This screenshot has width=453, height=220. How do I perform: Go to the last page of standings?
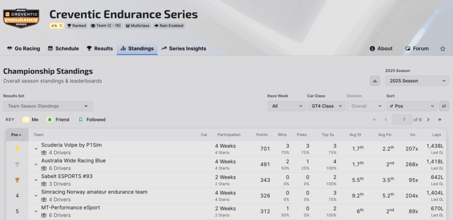439,120
